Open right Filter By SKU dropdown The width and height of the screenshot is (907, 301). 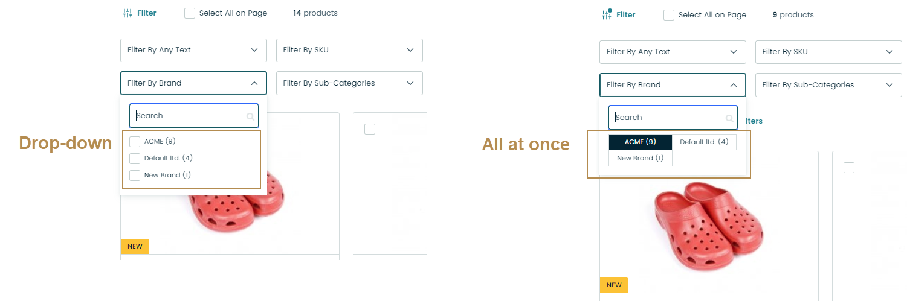(x=828, y=52)
